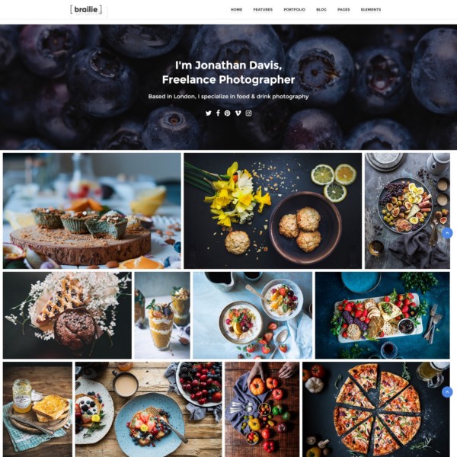Open the Elements menu link

point(371,10)
